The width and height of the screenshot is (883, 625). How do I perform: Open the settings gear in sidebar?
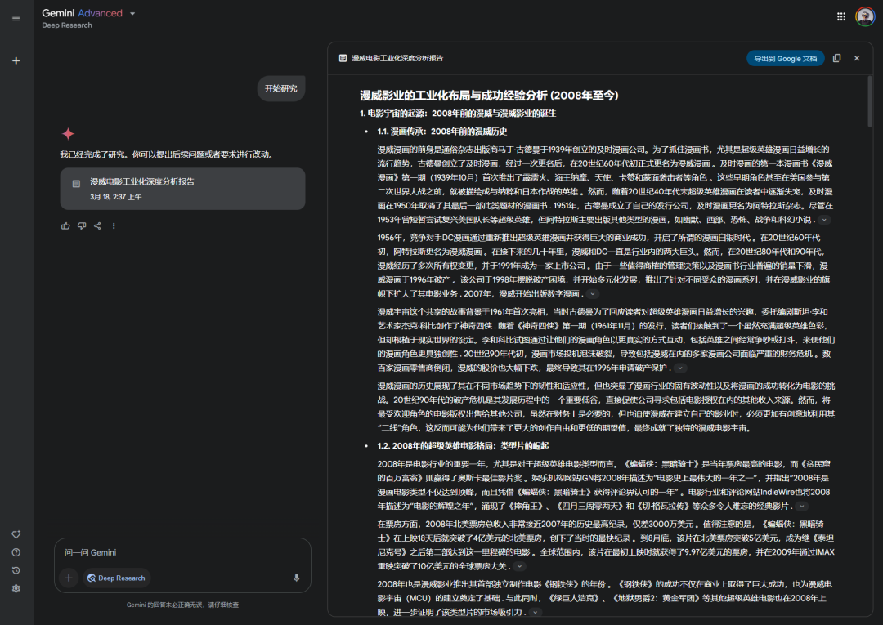coord(16,588)
